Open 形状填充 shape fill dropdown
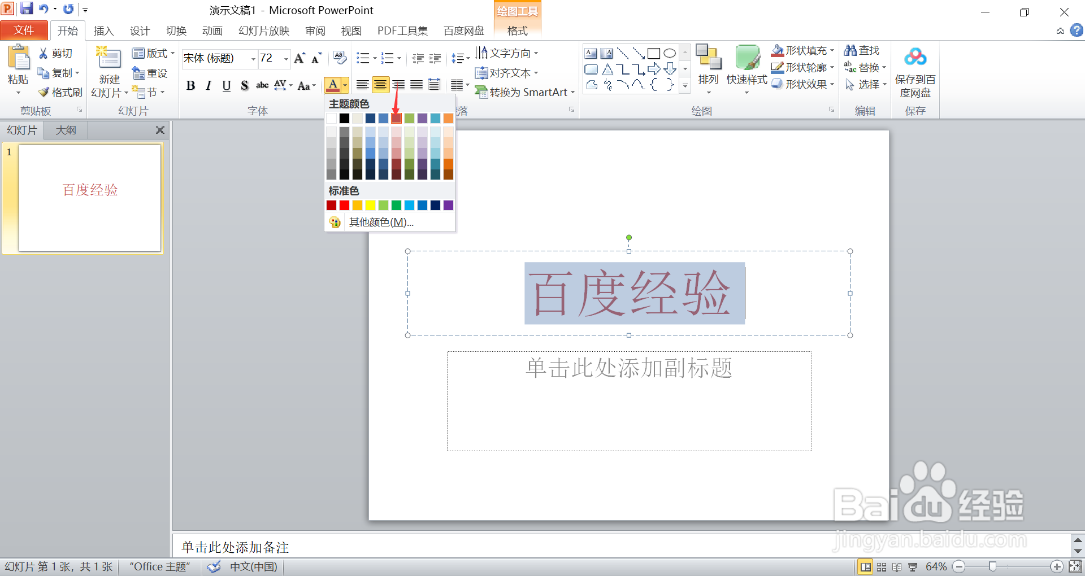 coord(803,51)
